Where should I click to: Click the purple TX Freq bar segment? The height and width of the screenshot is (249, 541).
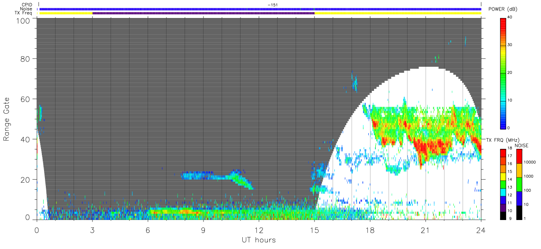203,13
